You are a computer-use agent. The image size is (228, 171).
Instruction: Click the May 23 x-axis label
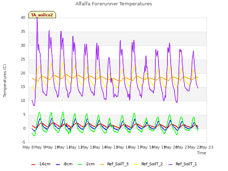click(207, 147)
